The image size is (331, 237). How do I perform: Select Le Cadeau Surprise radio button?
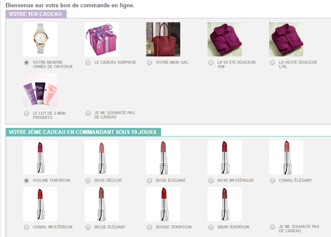click(88, 62)
